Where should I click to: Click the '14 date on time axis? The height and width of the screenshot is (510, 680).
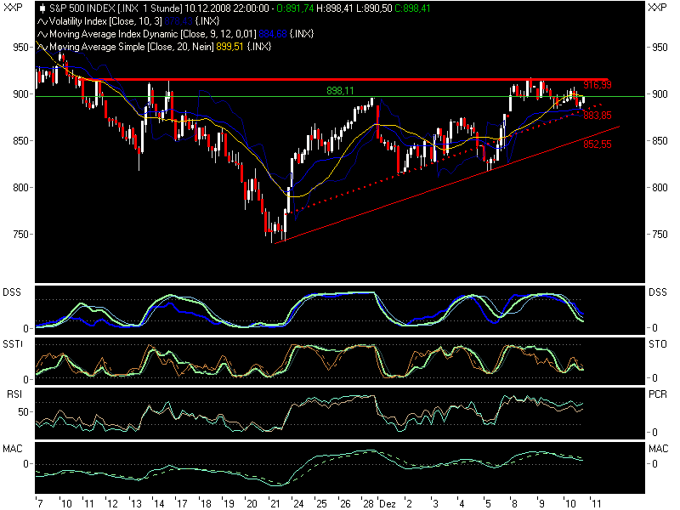click(x=158, y=504)
